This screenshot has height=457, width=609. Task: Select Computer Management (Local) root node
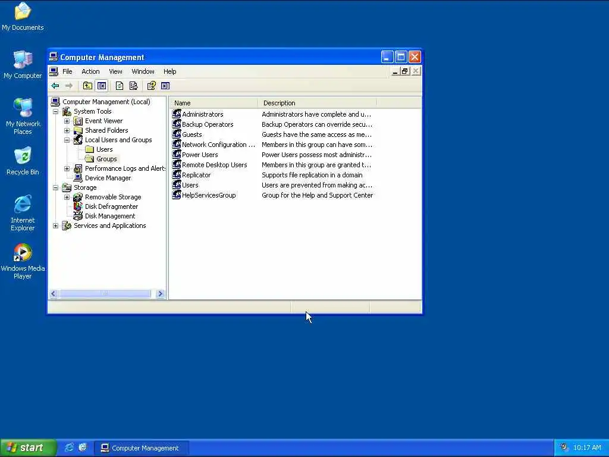point(106,102)
